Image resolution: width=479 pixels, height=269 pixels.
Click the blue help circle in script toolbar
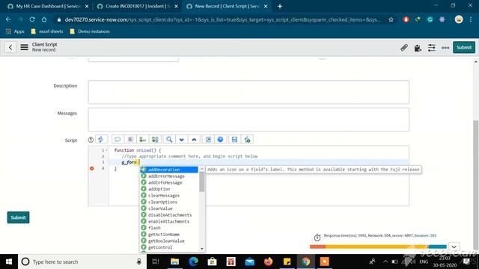pos(220,140)
